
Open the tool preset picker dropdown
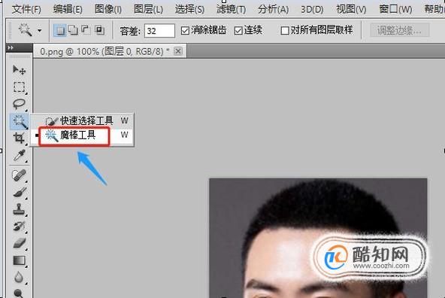pos(39,30)
